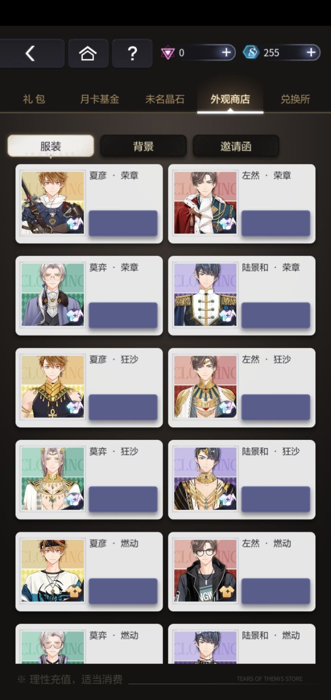Select the 未名晶石 tab
Screen dimensions: 331x700
pyautogui.click(x=165, y=99)
